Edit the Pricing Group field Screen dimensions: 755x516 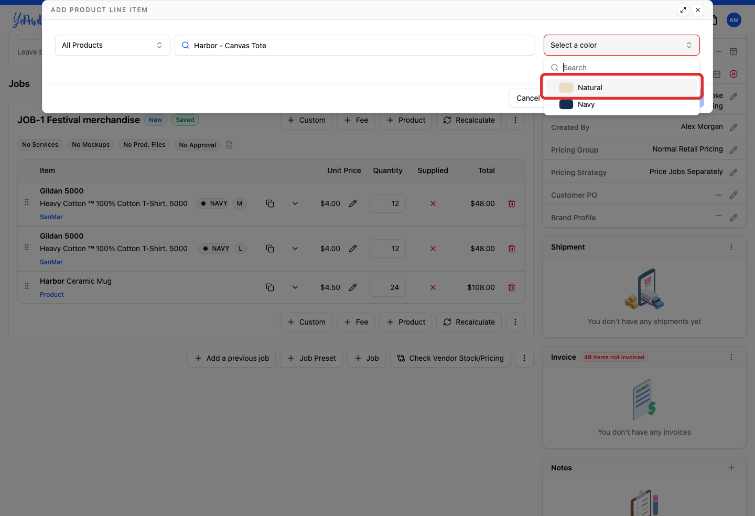(734, 150)
